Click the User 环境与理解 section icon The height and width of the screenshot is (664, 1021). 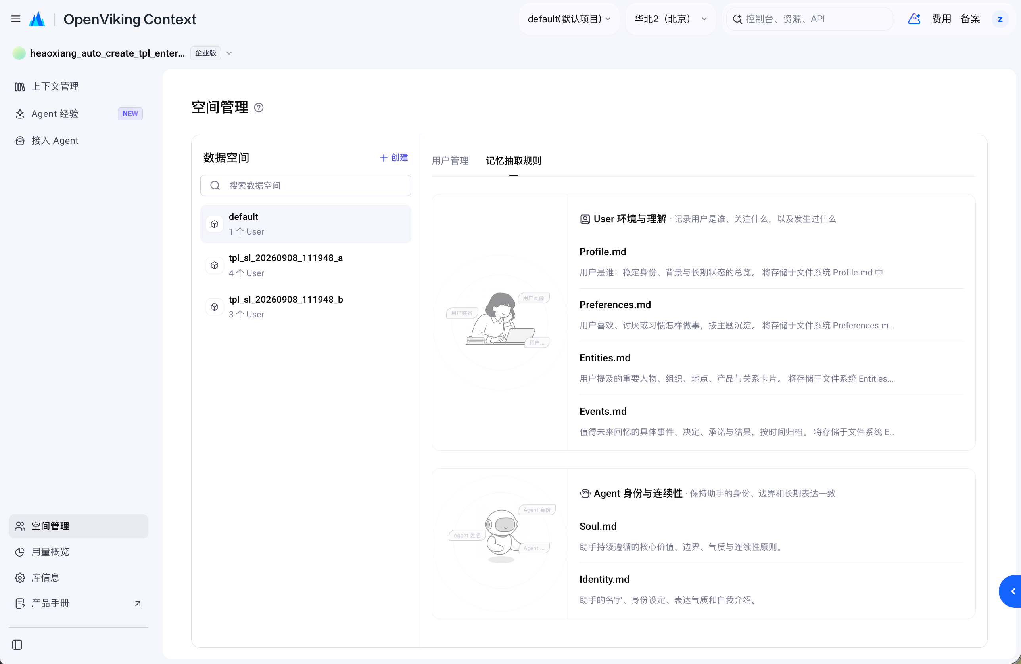tap(585, 219)
